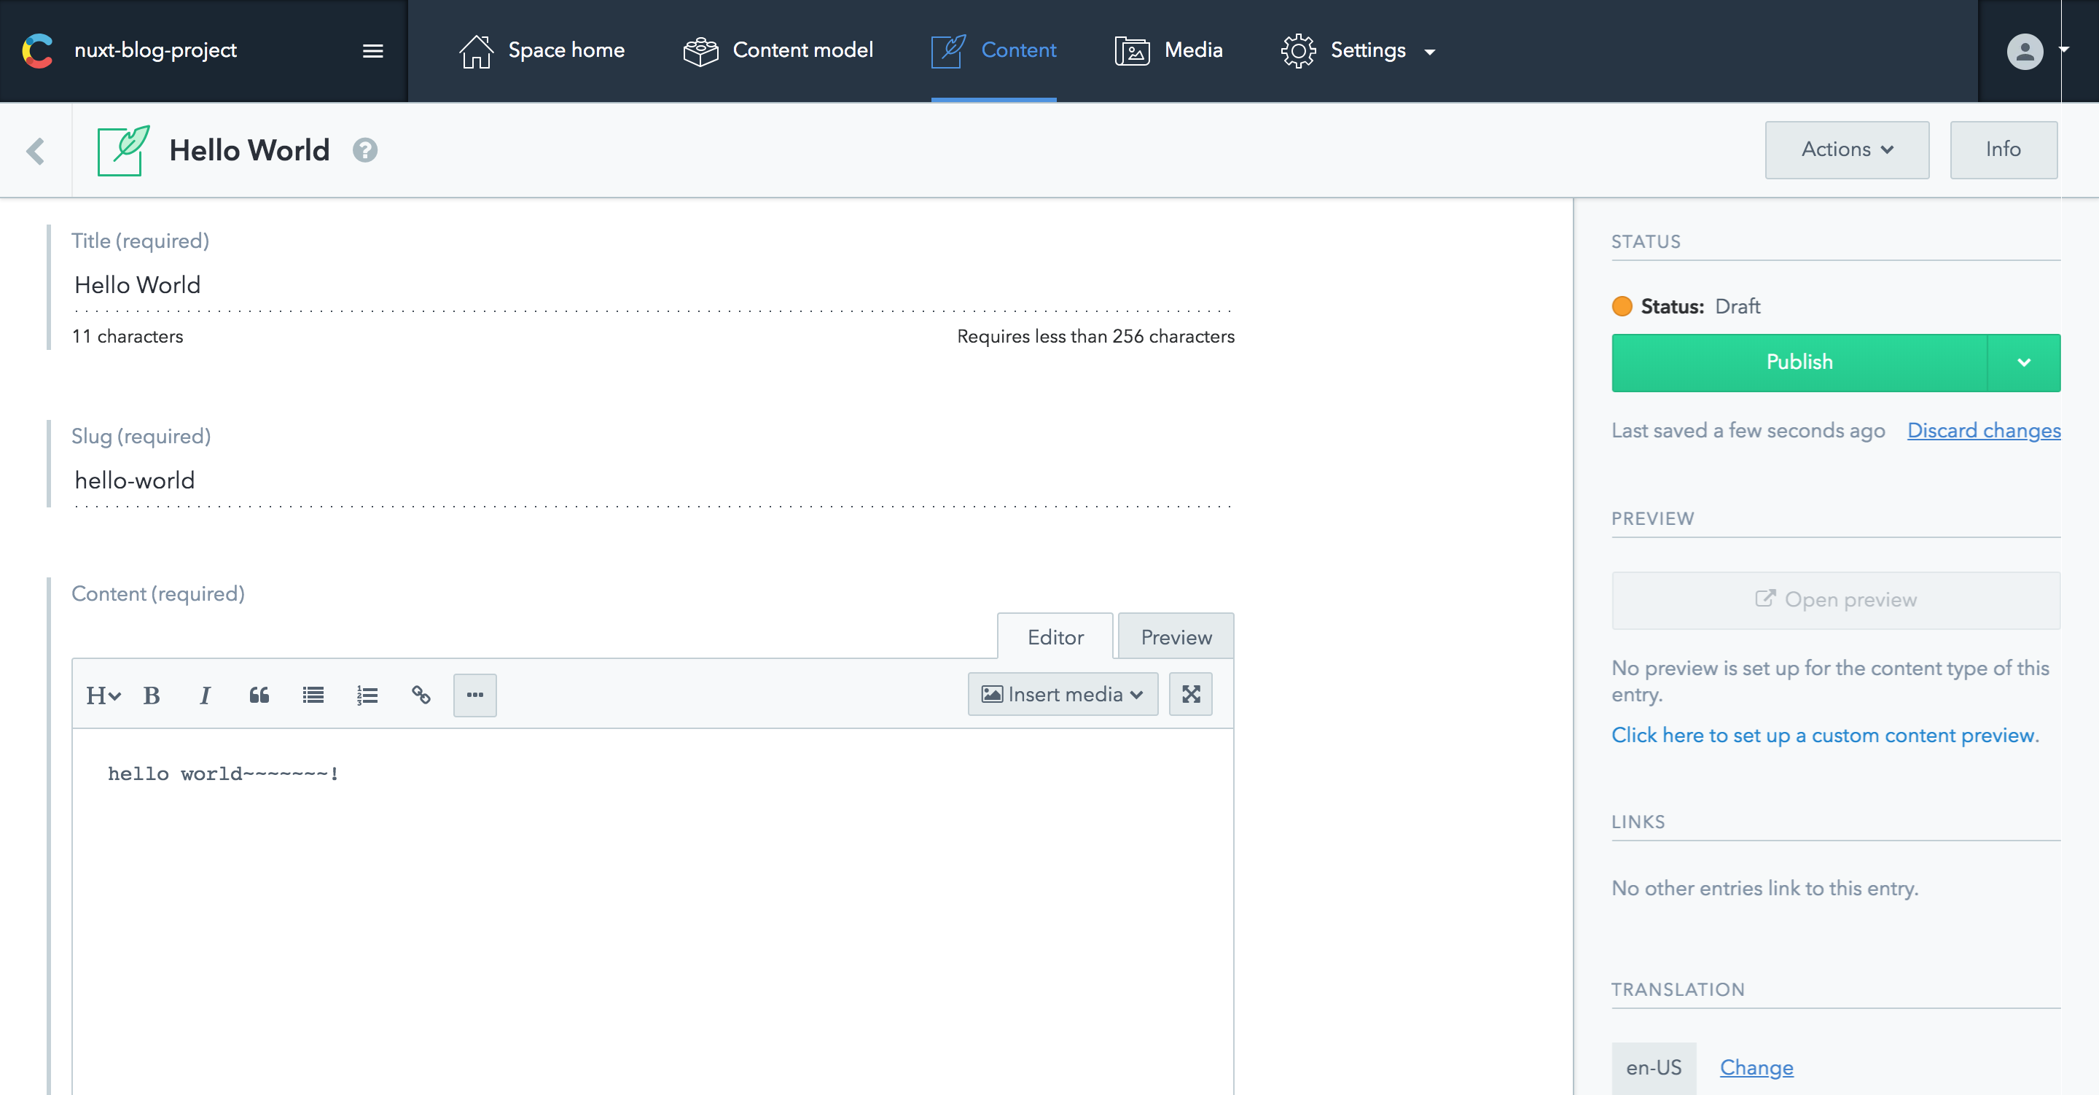
Task: Switch to the Preview tab
Action: [x=1175, y=636]
